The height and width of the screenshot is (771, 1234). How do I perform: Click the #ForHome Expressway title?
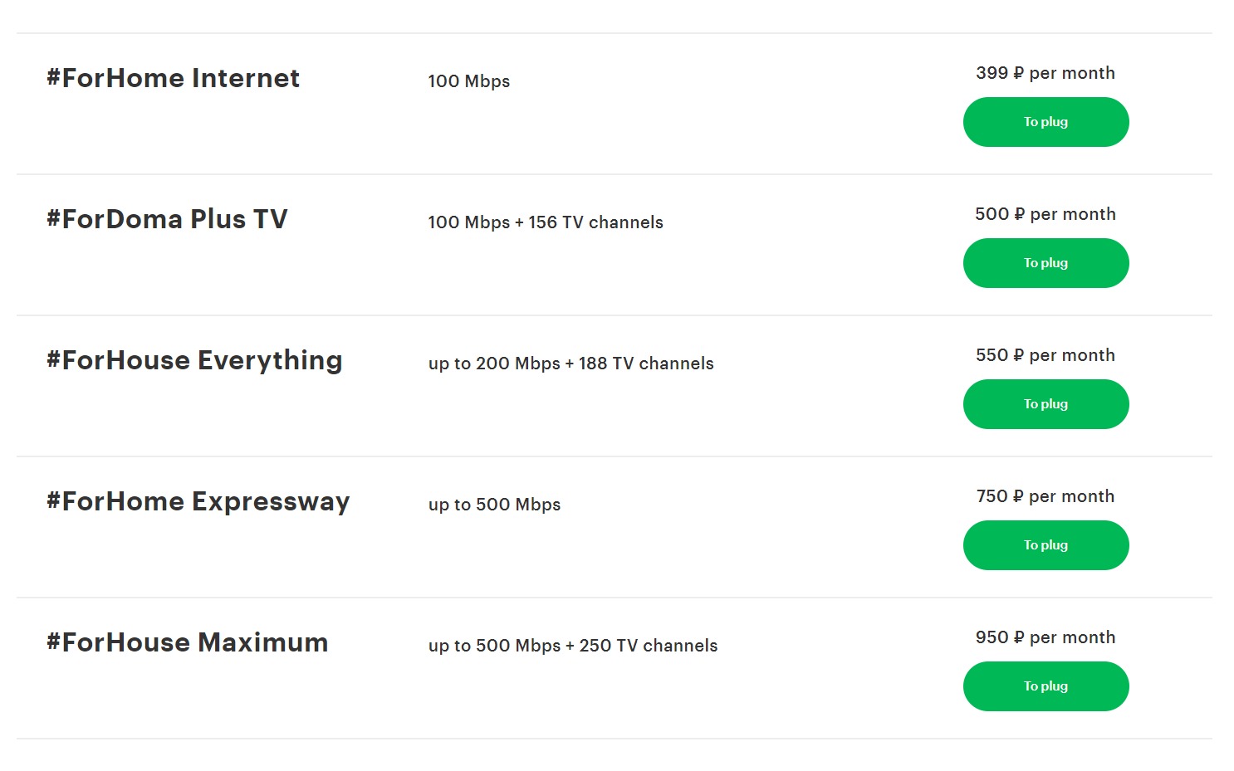pos(198,501)
